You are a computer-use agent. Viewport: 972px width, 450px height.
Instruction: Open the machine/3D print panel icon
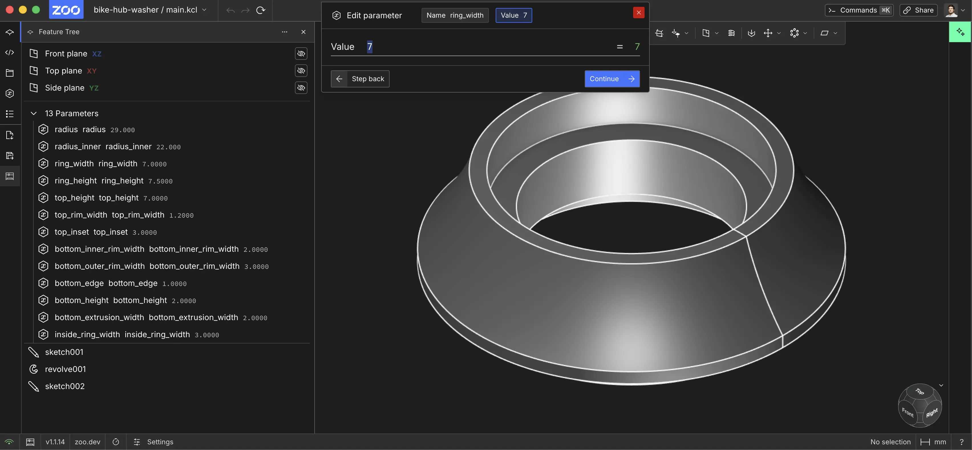coord(10,176)
